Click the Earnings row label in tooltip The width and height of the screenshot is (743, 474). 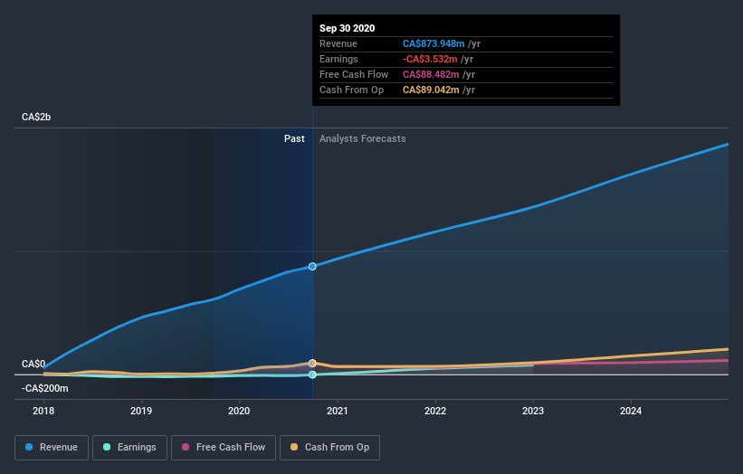(338, 59)
